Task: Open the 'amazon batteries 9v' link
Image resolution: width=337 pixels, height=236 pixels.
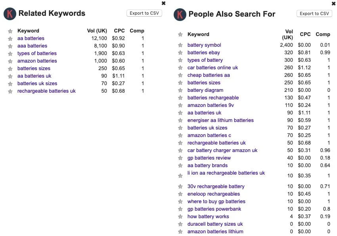Action: (211, 105)
